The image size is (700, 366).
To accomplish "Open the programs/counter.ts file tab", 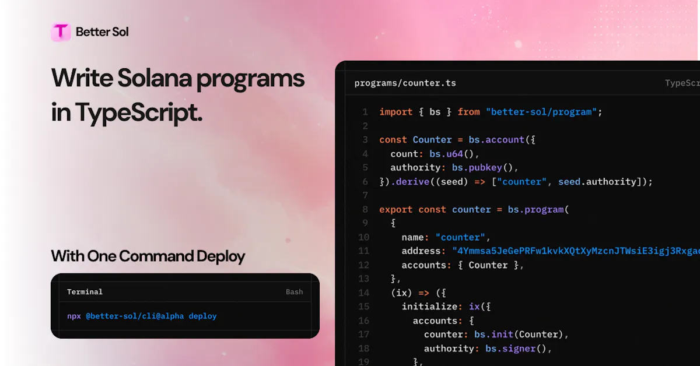I will coord(405,83).
